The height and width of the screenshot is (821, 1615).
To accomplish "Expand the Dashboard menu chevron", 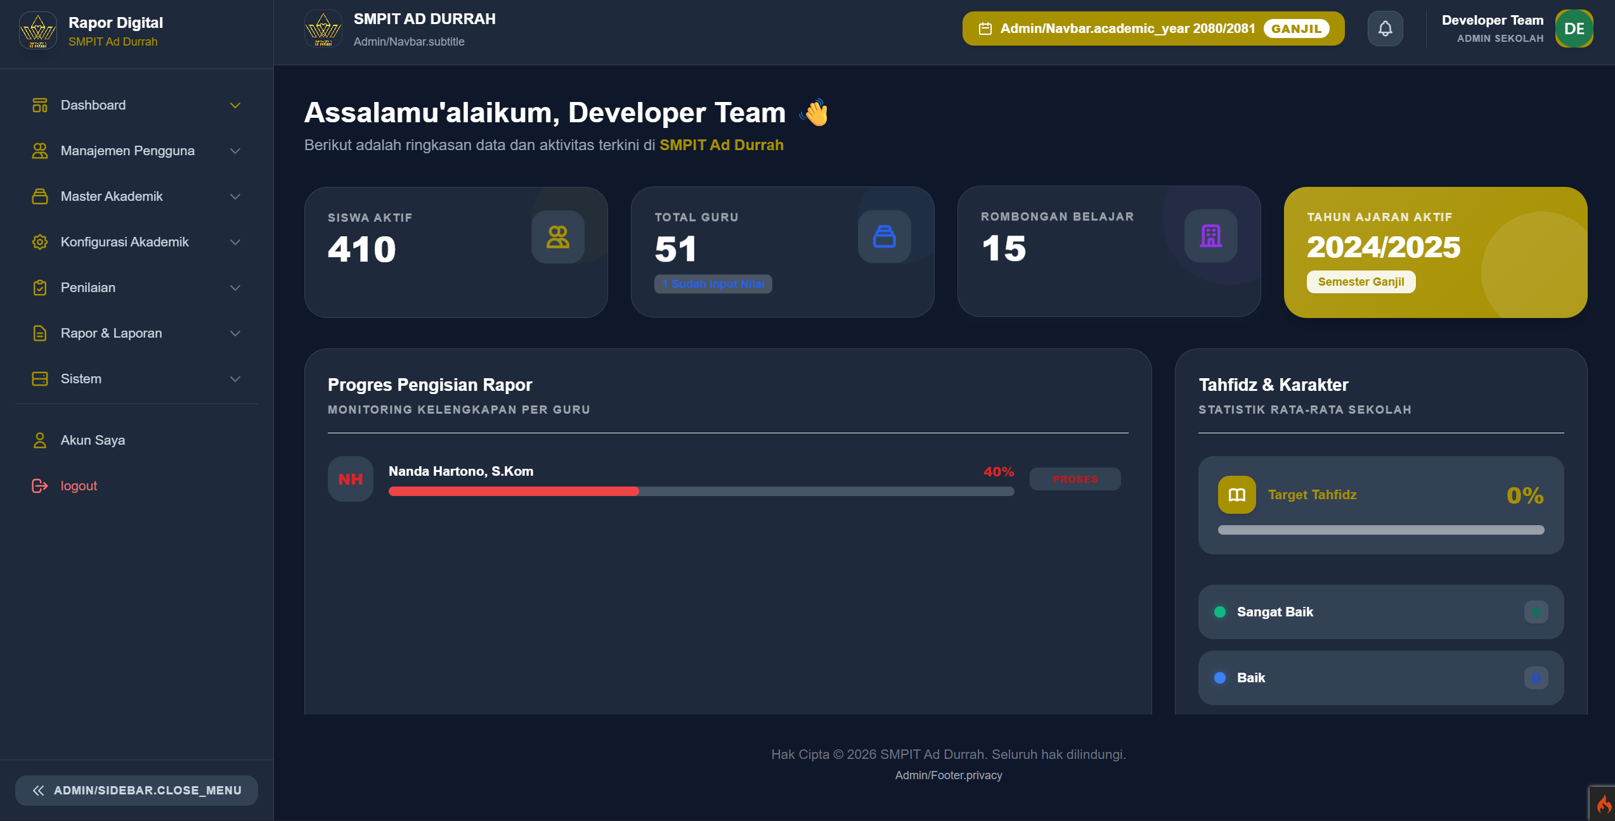I will [x=235, y=105].
